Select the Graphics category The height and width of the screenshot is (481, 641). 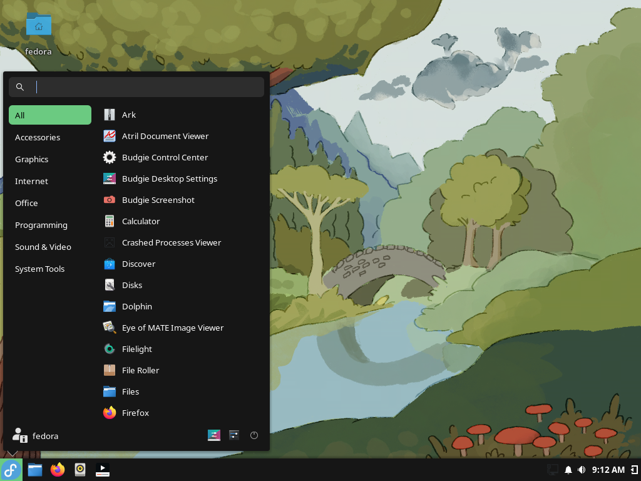(x=50, y=159)
